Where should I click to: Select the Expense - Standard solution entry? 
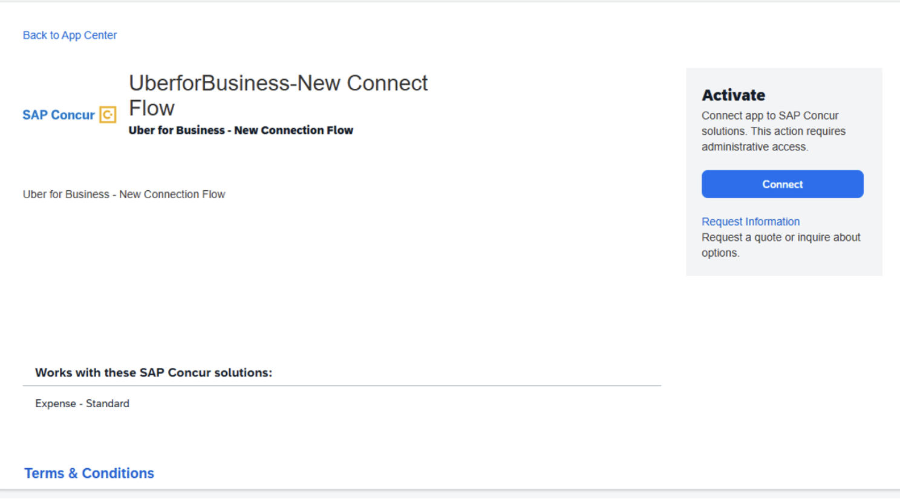tap(82, 404)
